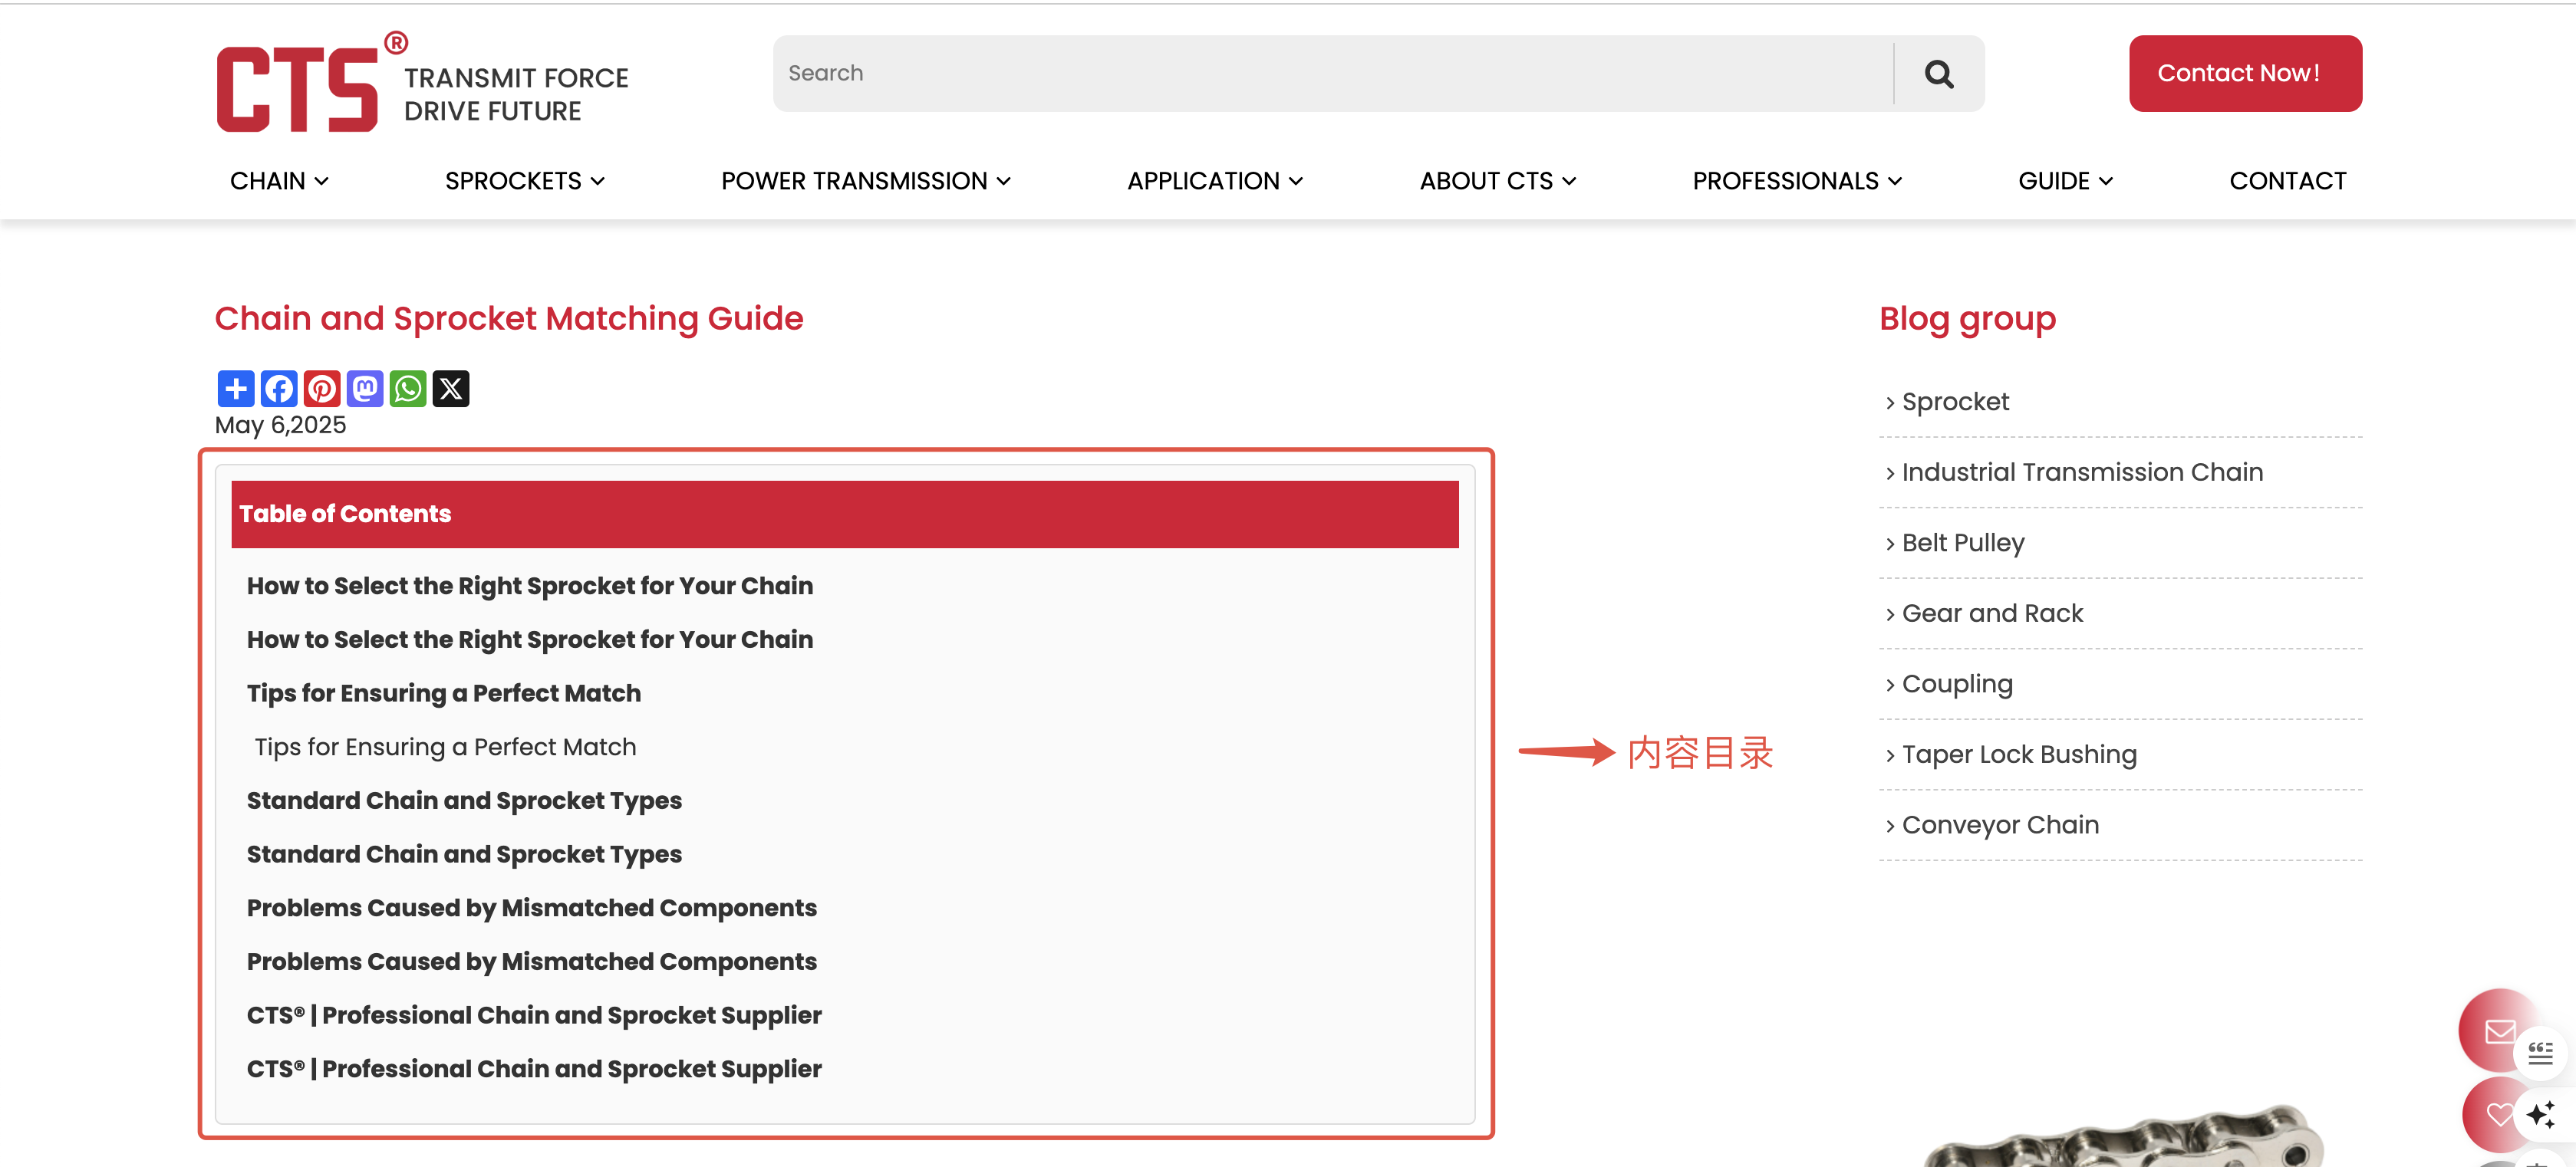Click the AddToAny plus share icon
Screen dimensions: 2576x1167
pos(236,389)
